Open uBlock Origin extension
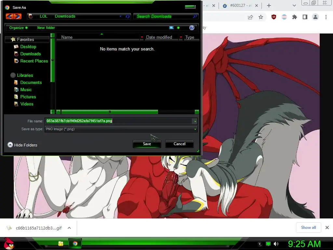 coord(274,17)
